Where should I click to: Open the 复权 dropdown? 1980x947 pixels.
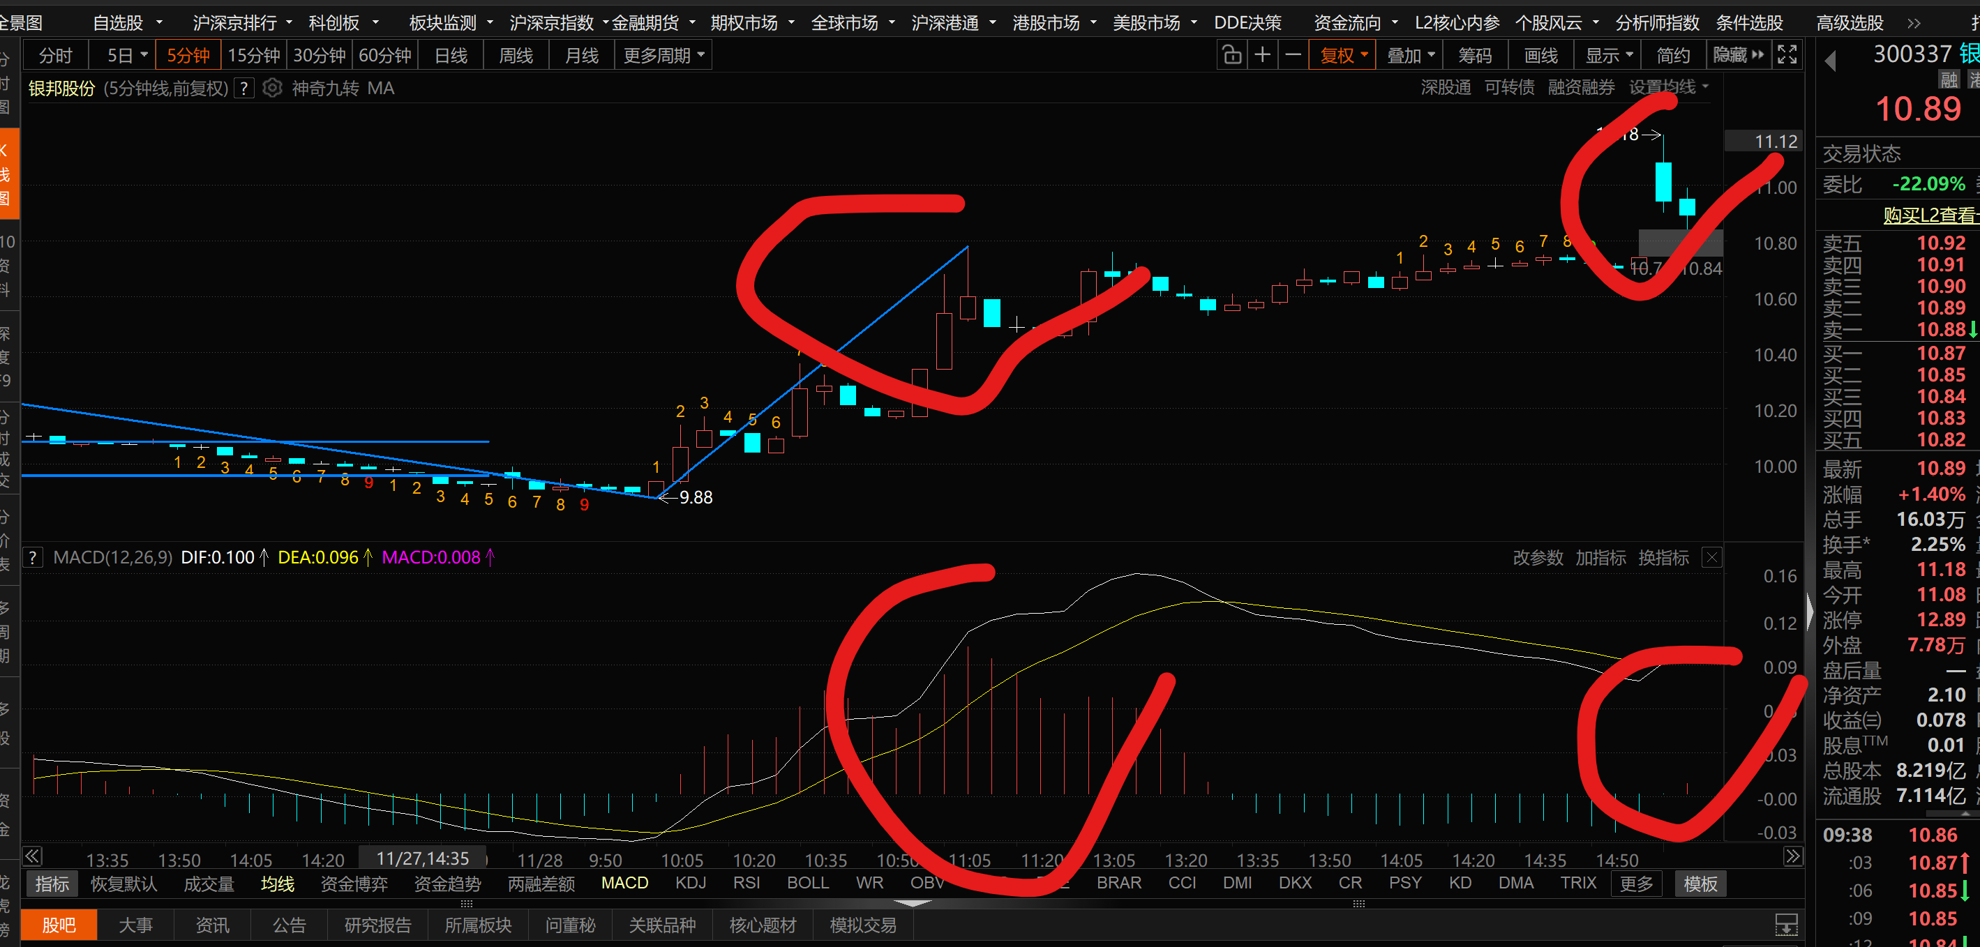pos(1343,55)
